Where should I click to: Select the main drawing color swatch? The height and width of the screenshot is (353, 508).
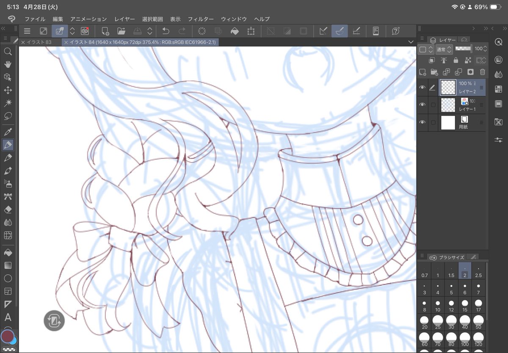click(7, 336)
